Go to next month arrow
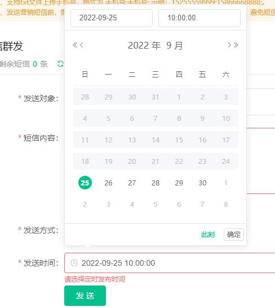 click(229, 45)
